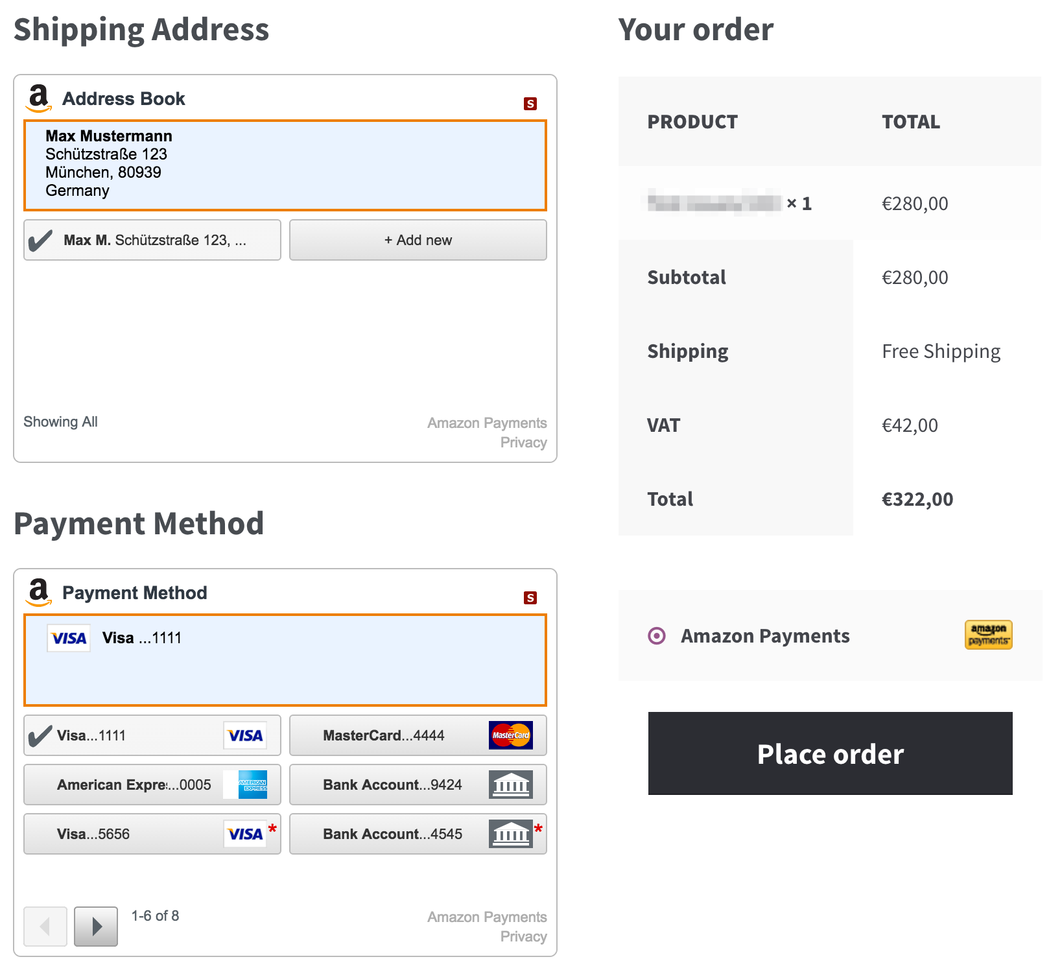Image resolution: width=1062 pixels, height=970 pixels.
Task: Select the Max M. Schützstraße address option
Action: click(x=152, y=240)
